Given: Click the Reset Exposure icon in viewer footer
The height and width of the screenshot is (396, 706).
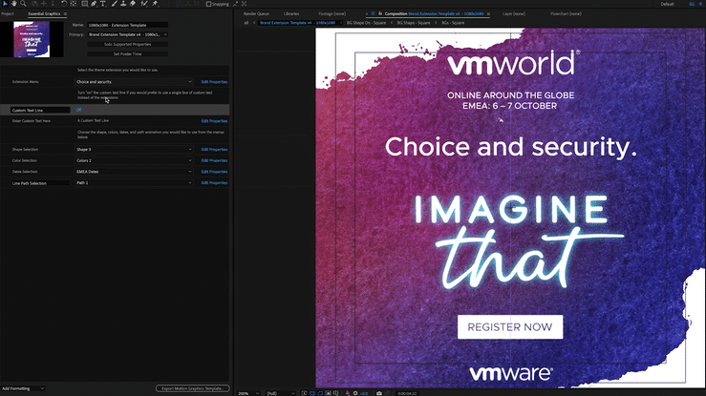Looking at the screenshot, I should pyautogui.click(x=355, y=393).
